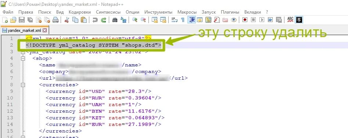Click the currency id="UAH" line

coord(93,105)
